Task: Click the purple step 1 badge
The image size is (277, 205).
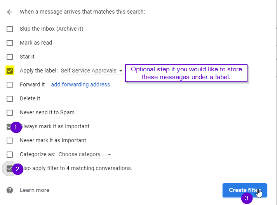Action: point(16,127)
